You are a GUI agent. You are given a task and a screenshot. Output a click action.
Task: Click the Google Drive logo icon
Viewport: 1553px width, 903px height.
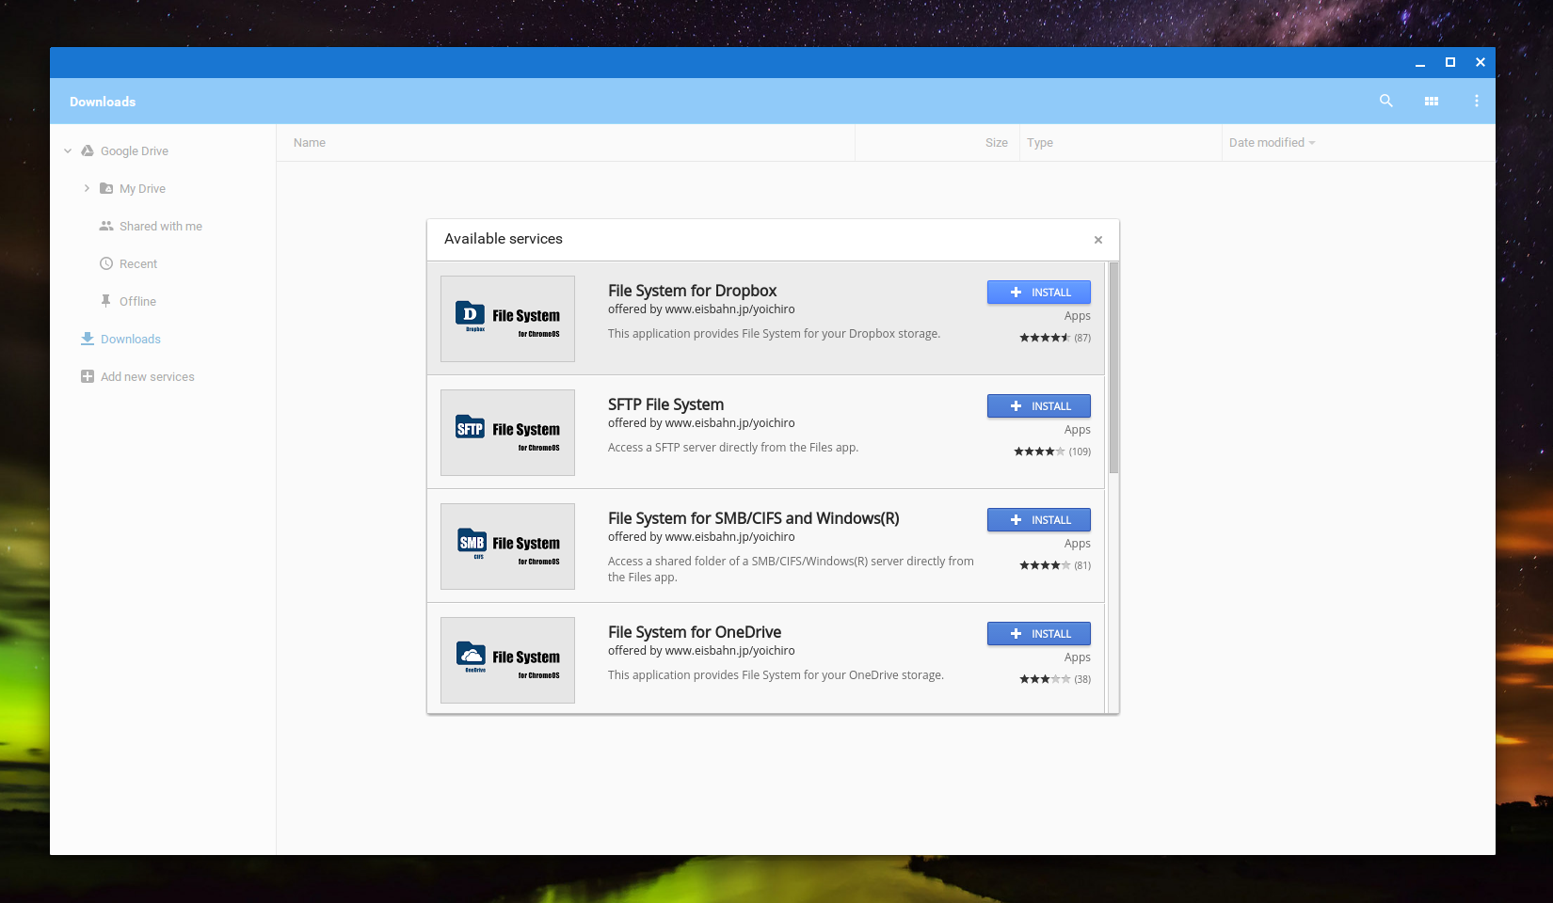point(88,150)
